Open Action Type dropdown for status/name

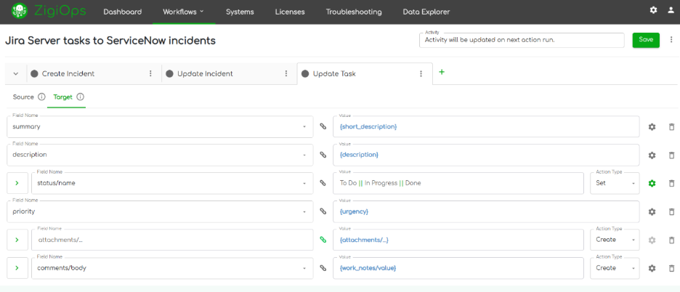tap(615, 183)
